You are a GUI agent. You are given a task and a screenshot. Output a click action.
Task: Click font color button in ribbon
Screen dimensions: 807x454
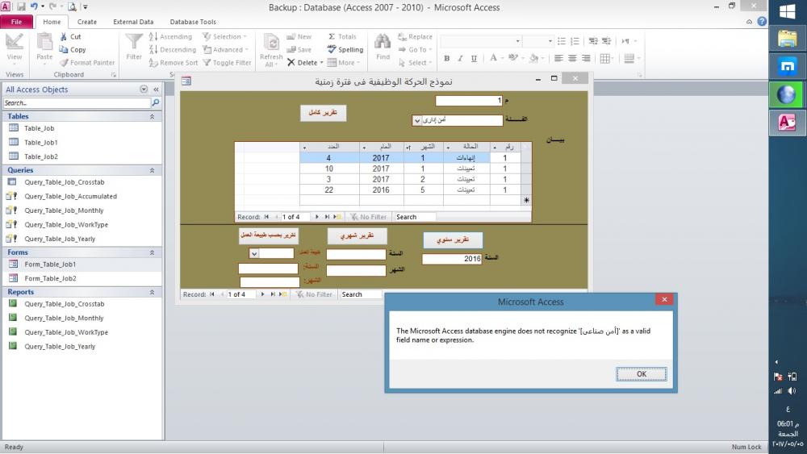(493, 58)
